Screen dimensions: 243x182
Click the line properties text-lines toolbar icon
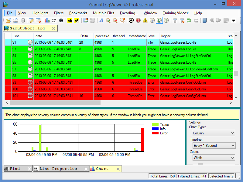[x=54, y=20]
